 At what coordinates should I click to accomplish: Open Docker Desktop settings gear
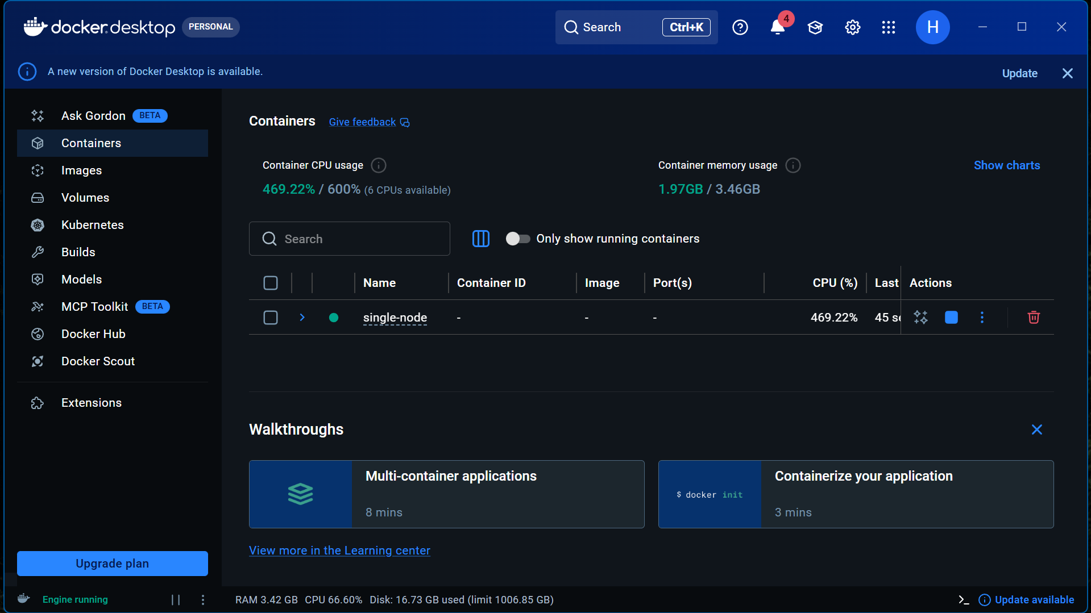tap(852, 27)
